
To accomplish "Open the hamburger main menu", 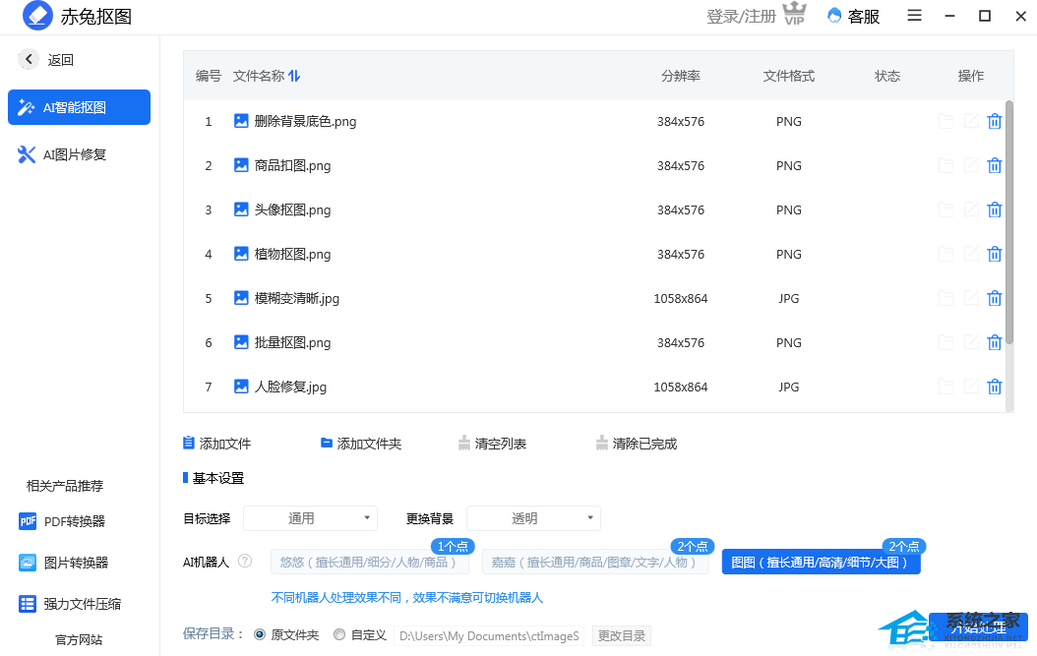I will (x=914, y=16).
